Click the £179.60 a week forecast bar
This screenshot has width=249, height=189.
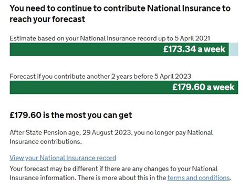tap(124, 87)
